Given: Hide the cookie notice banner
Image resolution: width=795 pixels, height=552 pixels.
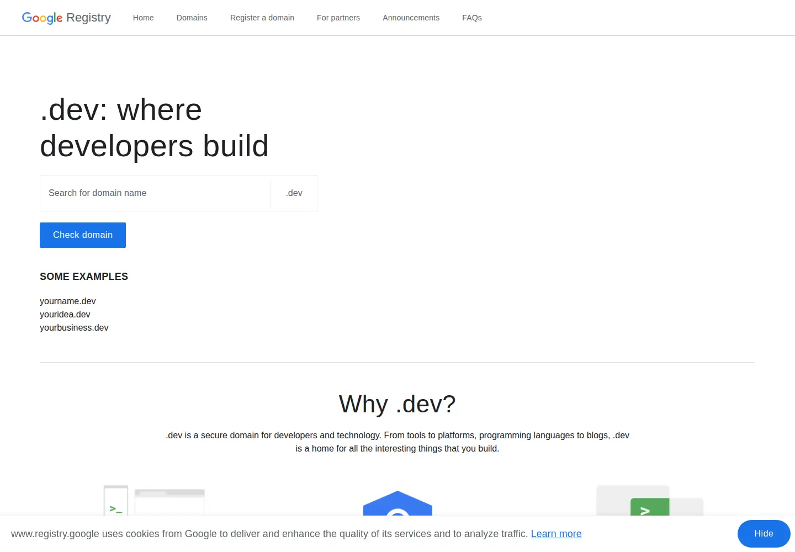Looking at the screenshot, I should click(x=764, y=534).
